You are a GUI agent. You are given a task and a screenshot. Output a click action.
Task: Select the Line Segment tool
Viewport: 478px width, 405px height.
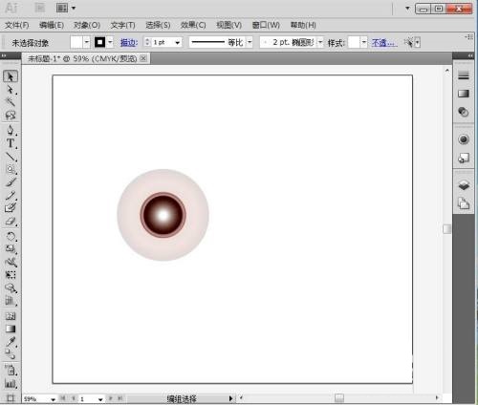pos(11,157)
